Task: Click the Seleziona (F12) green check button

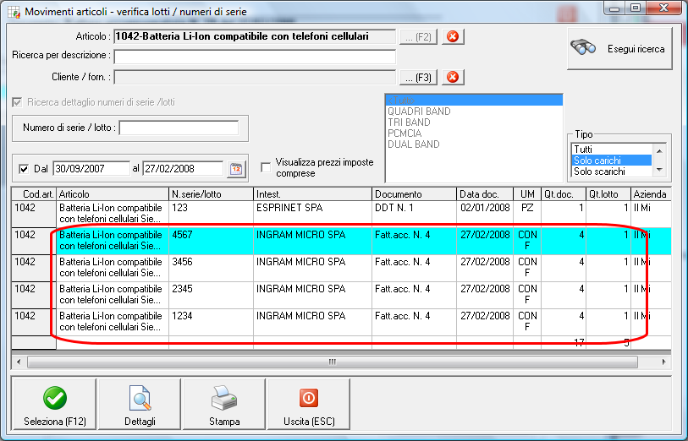Action: (55, 404)
